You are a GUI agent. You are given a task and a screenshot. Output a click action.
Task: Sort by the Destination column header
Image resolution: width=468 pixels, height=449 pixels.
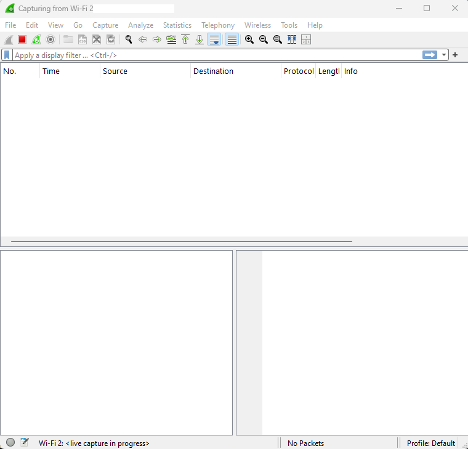tap(236, 71)
